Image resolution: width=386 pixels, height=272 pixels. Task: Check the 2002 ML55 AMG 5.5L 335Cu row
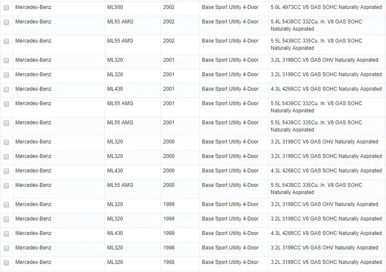[x=6, y=41]
